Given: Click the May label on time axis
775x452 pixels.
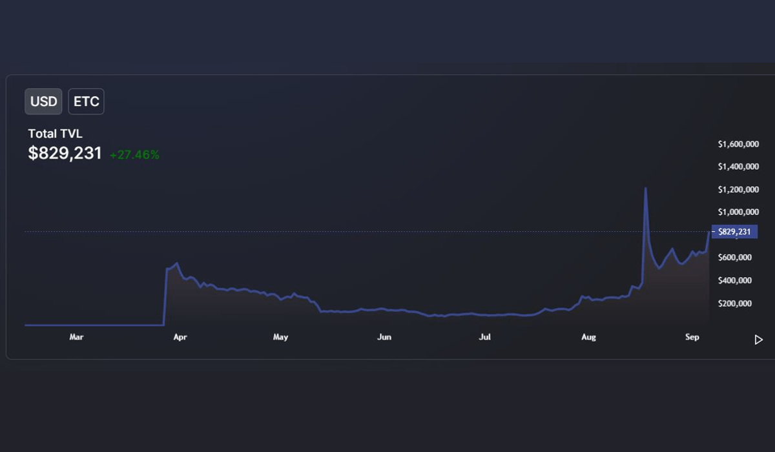Looking at the screenshot, I should point(280,337).
